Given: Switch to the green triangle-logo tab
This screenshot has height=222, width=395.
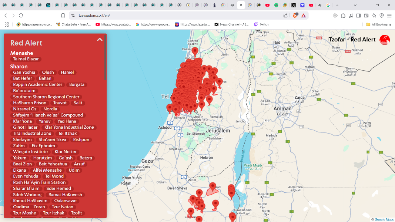Looking at the screenshot, I should point(276,5).
